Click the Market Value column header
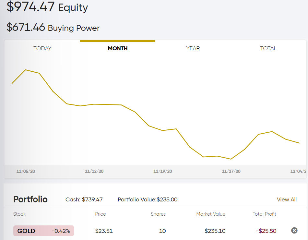 coord(210,214)
